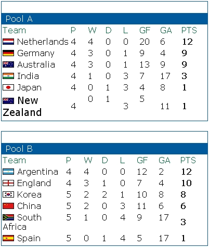This screenshot has width=209, height=248.
Task: Select the Pool B header bar
Action: click(104, 149)
